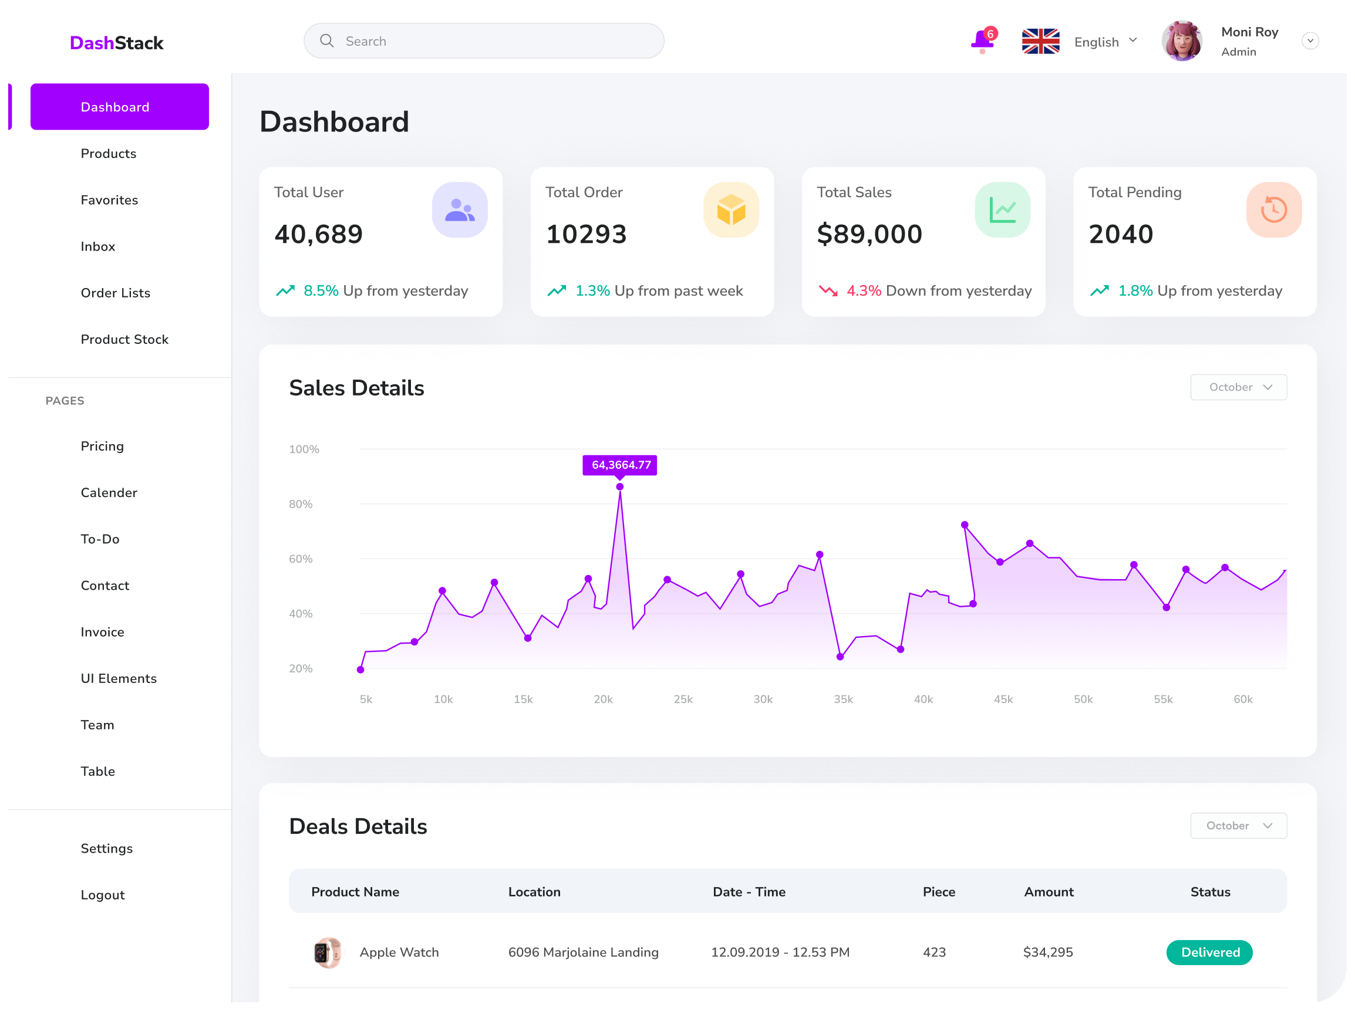This screenshot has width=1355, height=1011.
Task: Open Sales Details October dropdown
Action: pyautogui.click(x=1238, y=387)
